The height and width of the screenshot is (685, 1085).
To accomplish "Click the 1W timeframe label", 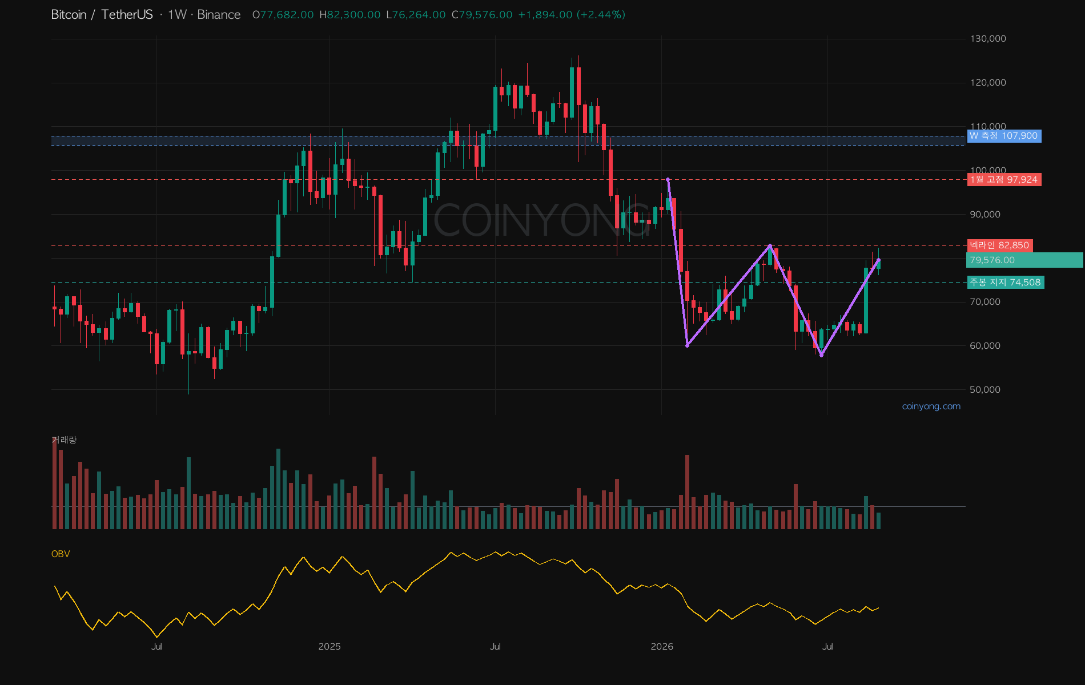I will (177, 15).
